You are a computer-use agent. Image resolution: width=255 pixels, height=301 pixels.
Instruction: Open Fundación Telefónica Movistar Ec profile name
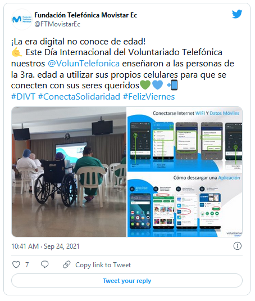pyautogui.click(x=85, y=15)
